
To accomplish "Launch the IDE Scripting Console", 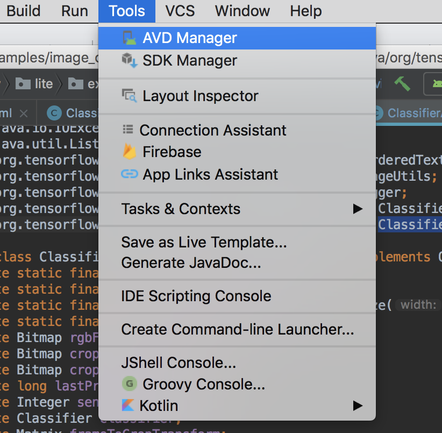I will (196, 296).
